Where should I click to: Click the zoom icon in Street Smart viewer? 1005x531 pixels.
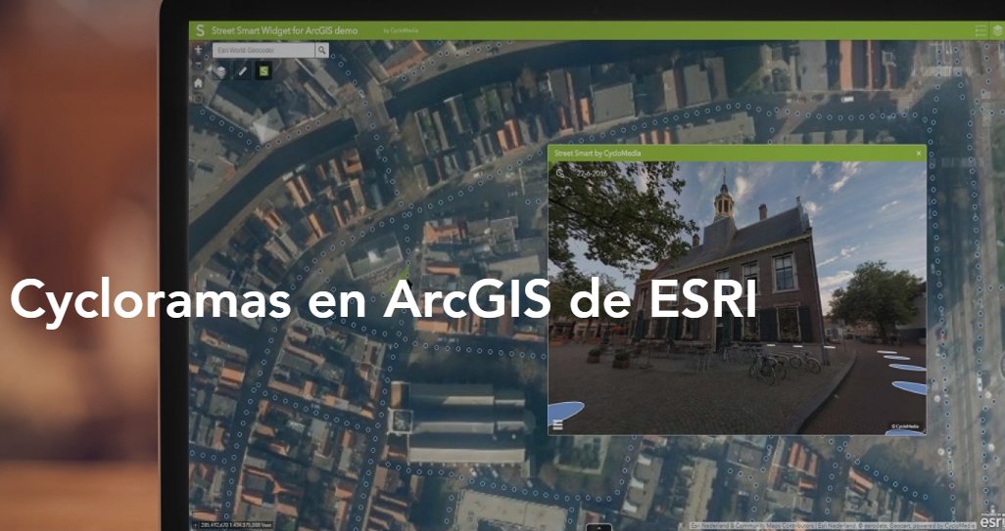560,173
